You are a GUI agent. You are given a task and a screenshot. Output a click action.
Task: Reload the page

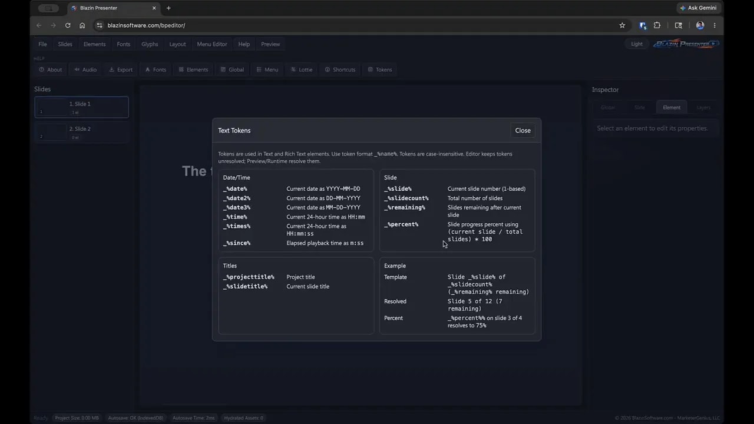pyautogui.click(x=68, y=25)
